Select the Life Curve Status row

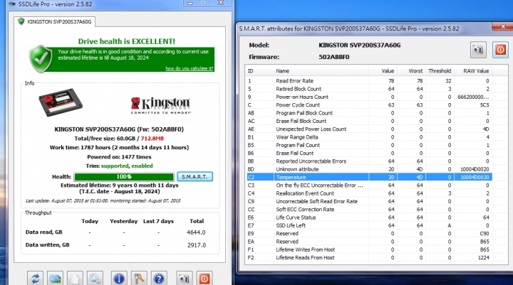[369, 217]
